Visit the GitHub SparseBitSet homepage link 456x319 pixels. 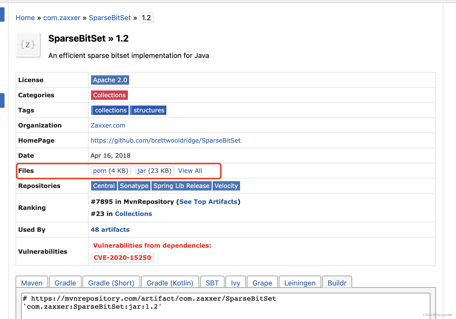(x=166, y=140)
